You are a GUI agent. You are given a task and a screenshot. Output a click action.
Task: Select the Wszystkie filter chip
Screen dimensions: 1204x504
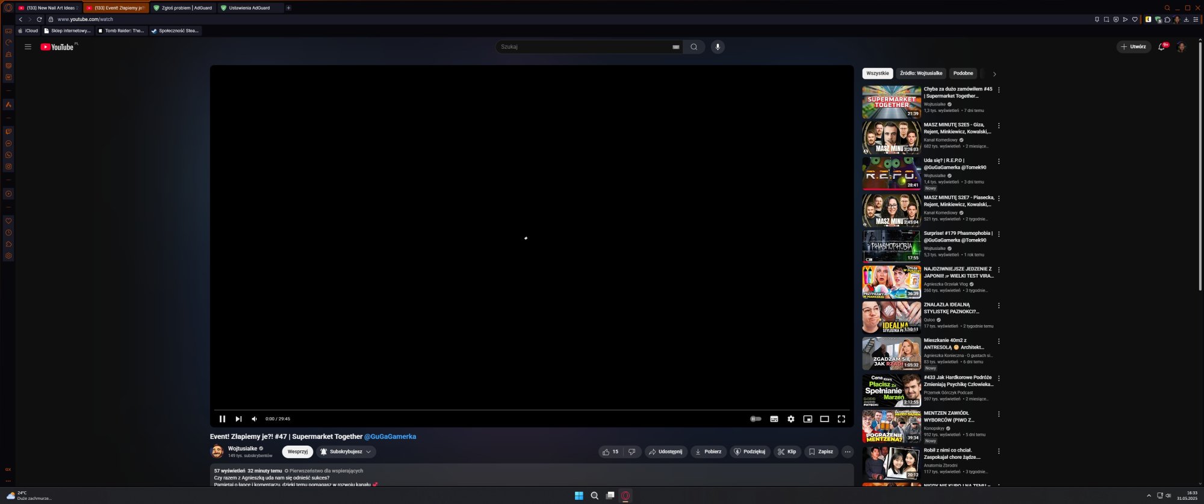pyautogui.click(x=878, y=73)
